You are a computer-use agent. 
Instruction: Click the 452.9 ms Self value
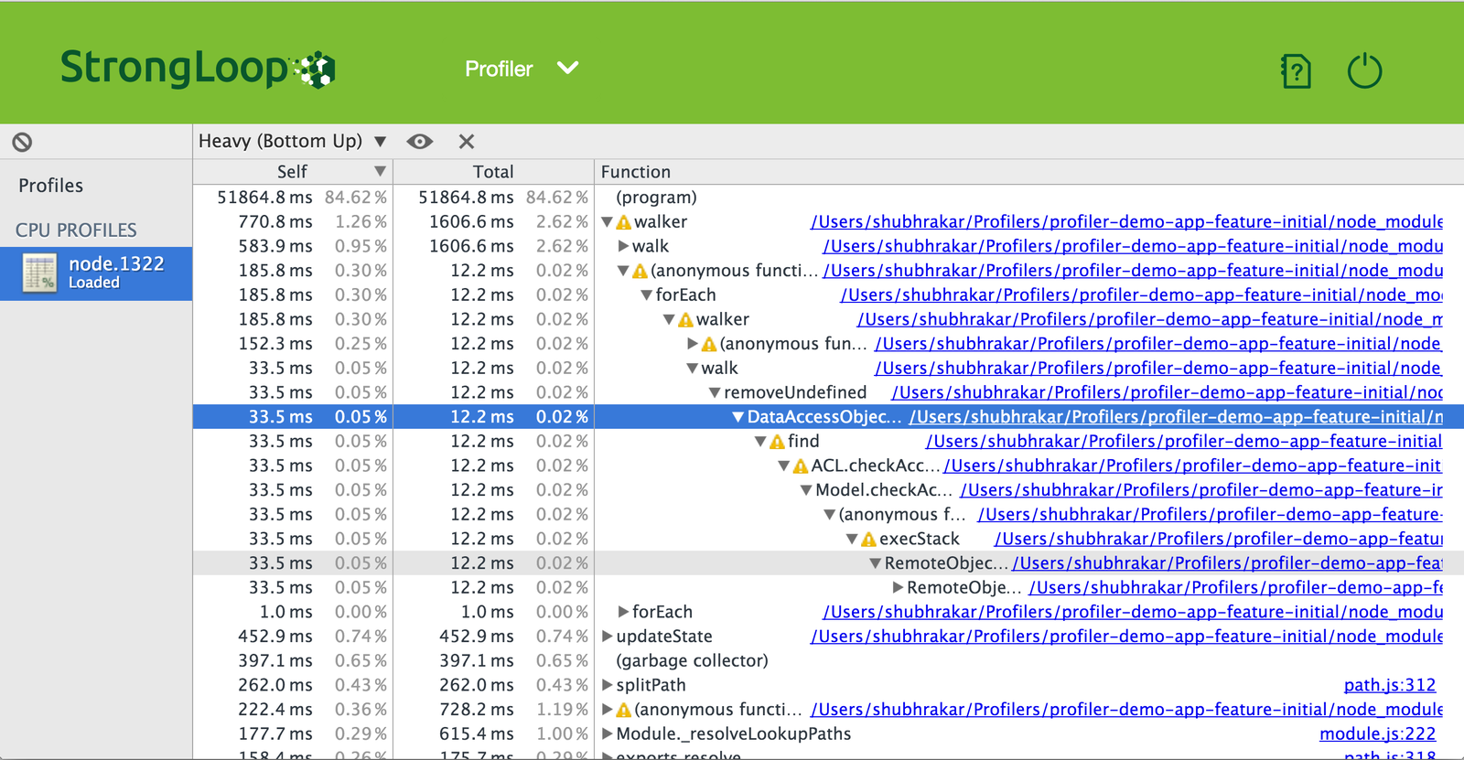pos(274,637)
